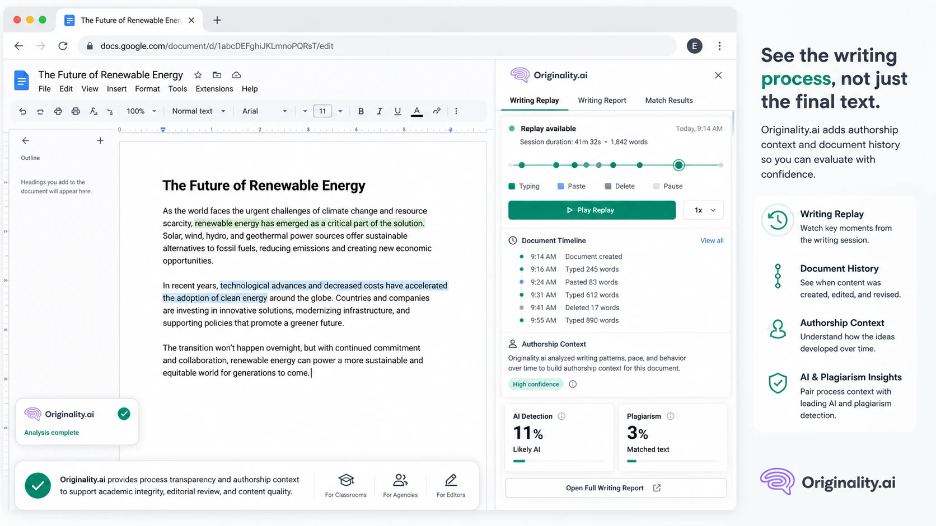
Task: Check the cloud save status icon
Action: tap(236, 75)
